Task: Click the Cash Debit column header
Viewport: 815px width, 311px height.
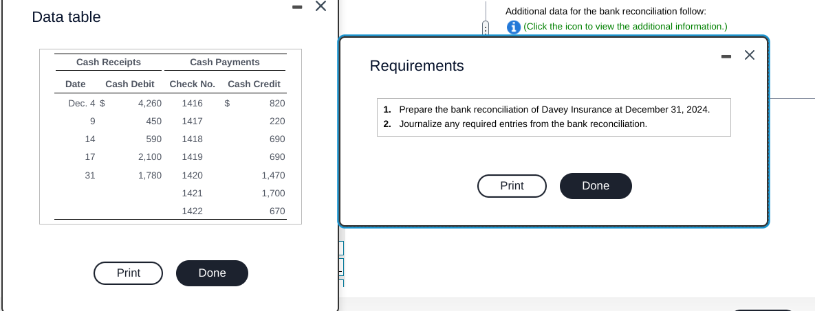Action: pyautogui.click(x=130, y=84)
